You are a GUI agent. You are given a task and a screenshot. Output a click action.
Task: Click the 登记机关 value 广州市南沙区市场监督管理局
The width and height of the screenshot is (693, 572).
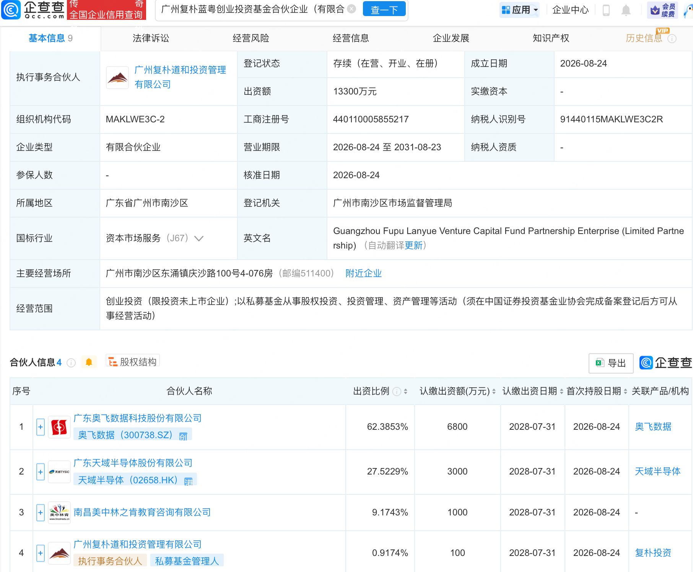(392, 203)
